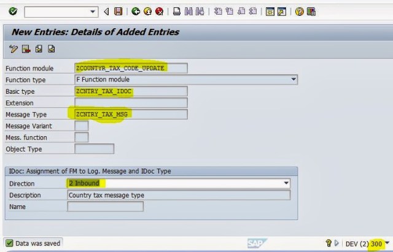Click the First Page icon

[x=218, y=12]
